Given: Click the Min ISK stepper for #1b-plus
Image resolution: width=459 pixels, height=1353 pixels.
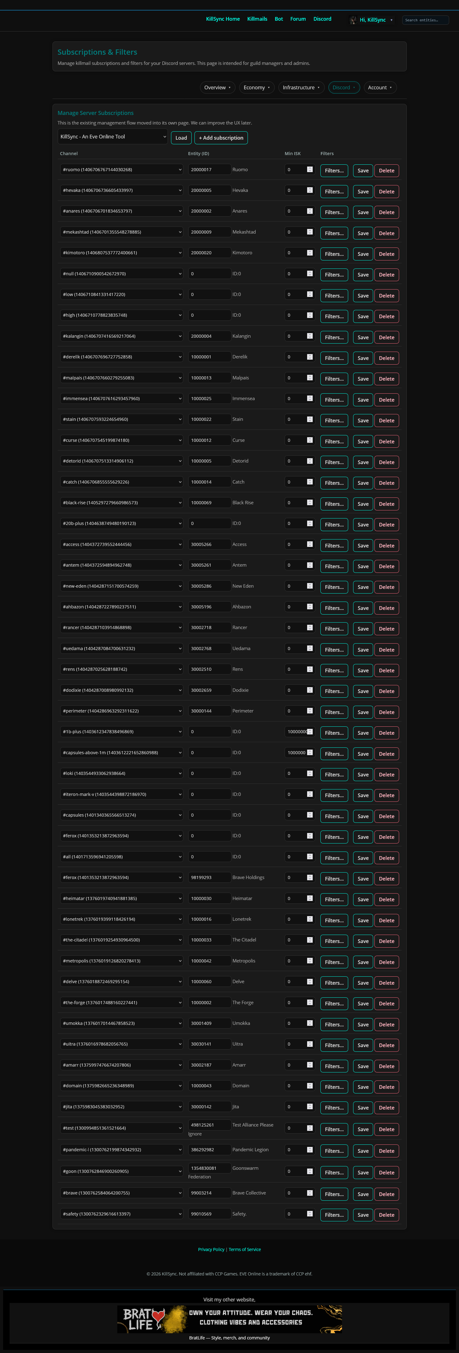Looking at the screenshot, I should 310,732.
